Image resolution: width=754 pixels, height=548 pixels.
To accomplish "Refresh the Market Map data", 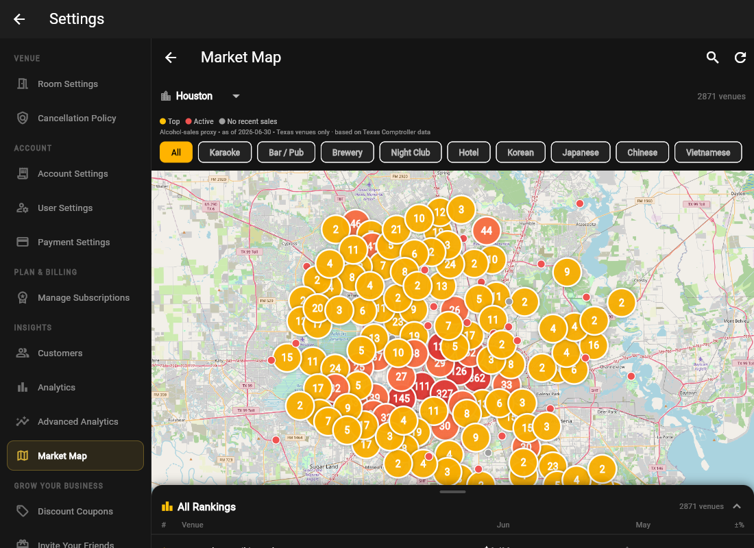I will coord(740,58).
